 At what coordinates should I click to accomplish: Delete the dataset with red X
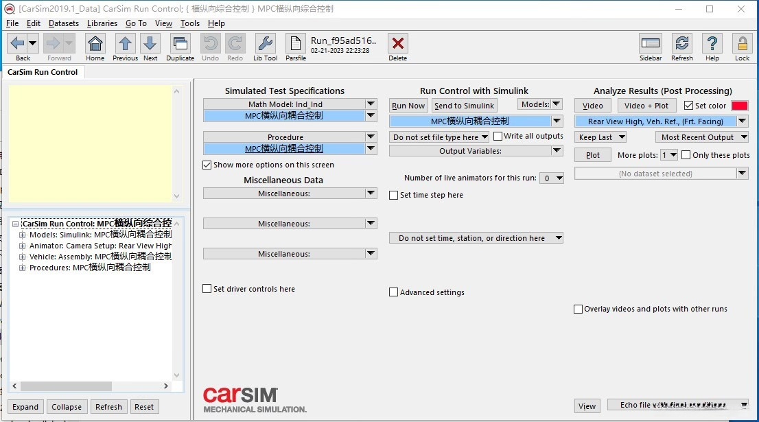point(397,43)
